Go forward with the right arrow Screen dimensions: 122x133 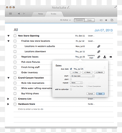click(24, 14)
